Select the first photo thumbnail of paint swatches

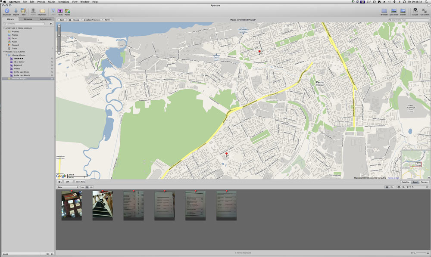pyautogui.click(x=72, y=205)
